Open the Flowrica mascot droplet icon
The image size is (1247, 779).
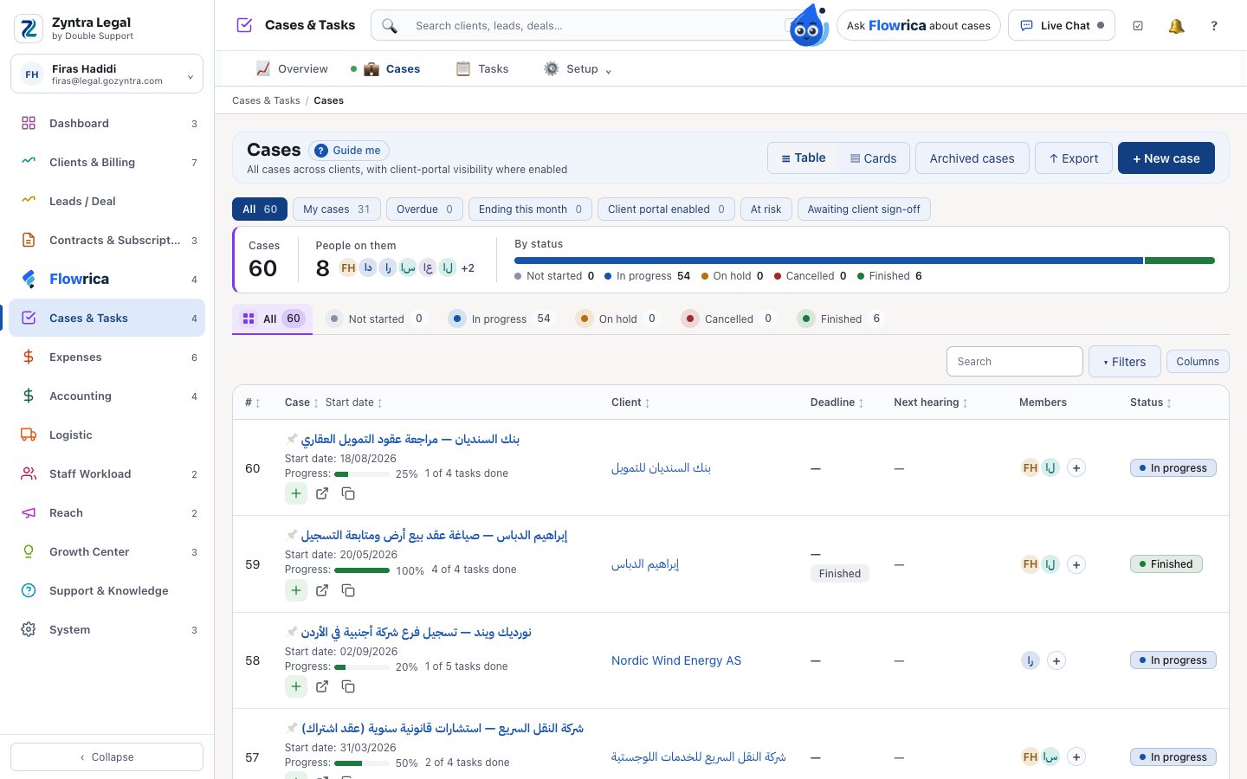(809, 26)
